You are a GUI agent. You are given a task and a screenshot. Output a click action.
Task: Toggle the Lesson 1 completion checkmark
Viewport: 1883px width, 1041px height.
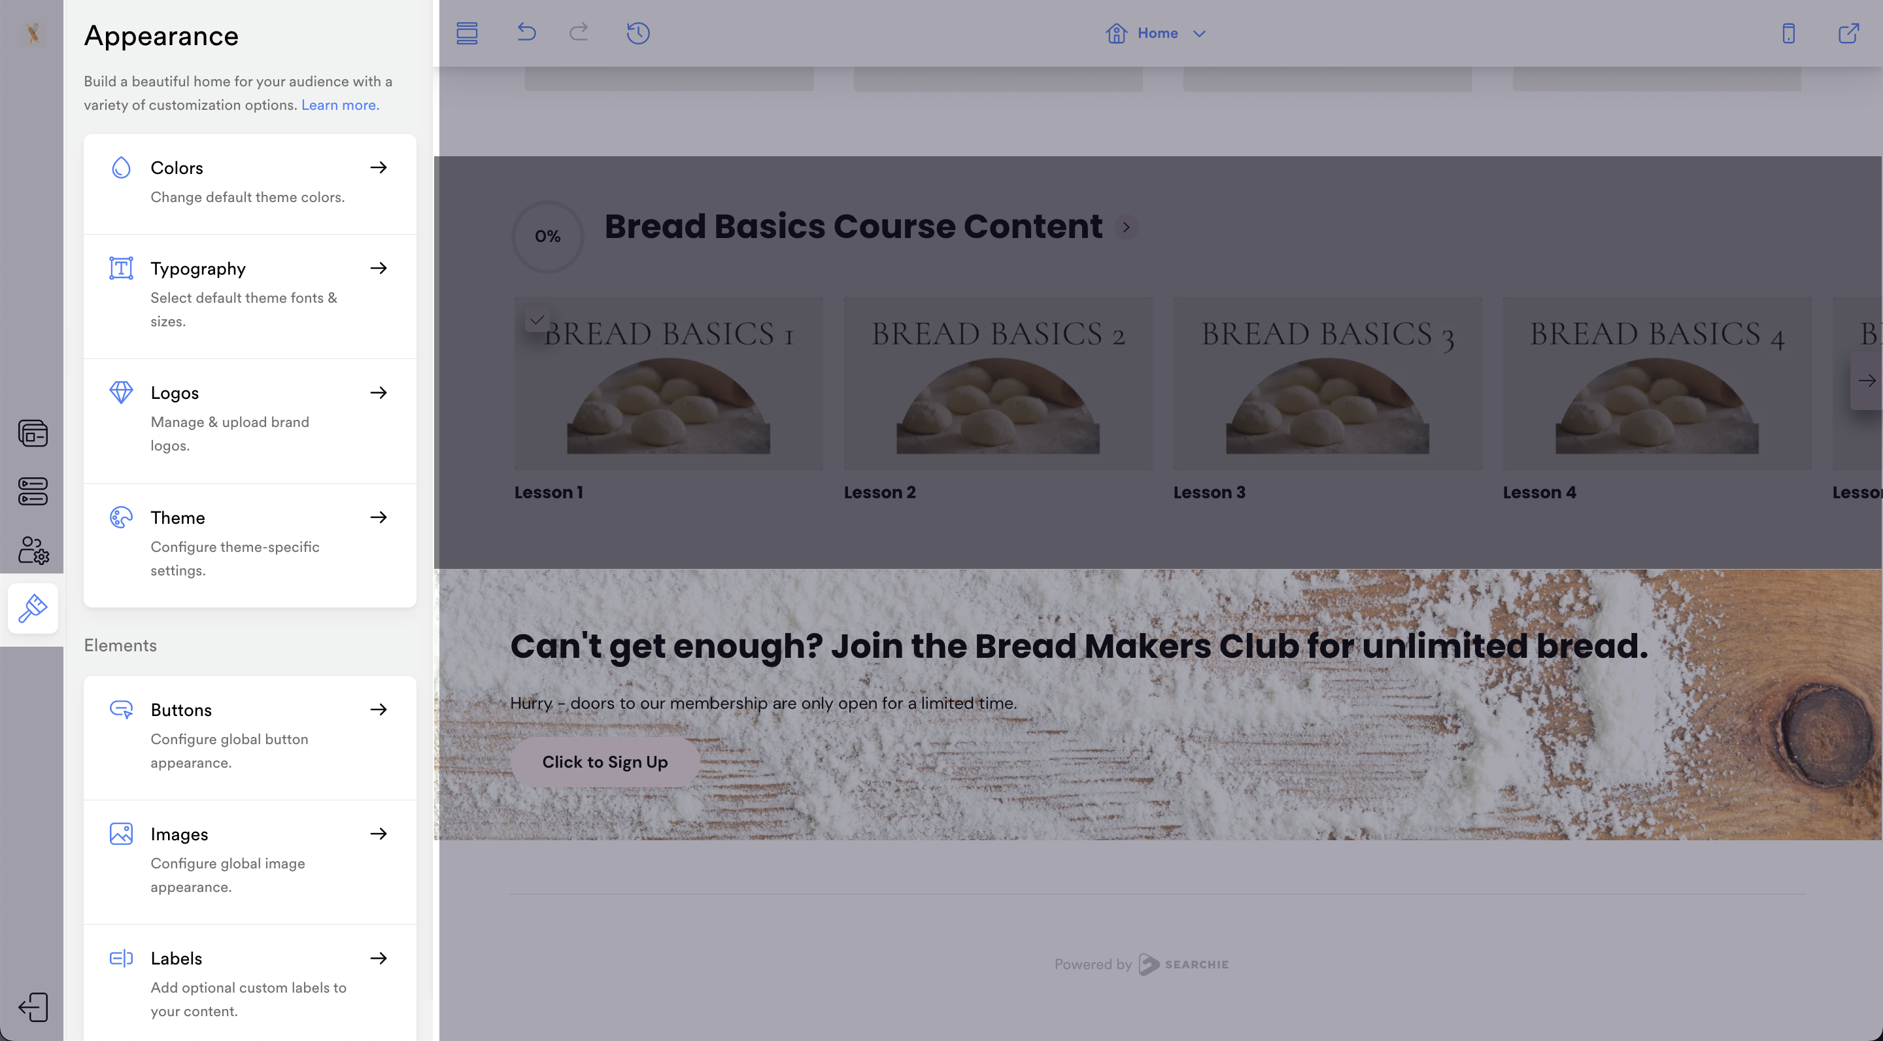[x=537, y=320]
